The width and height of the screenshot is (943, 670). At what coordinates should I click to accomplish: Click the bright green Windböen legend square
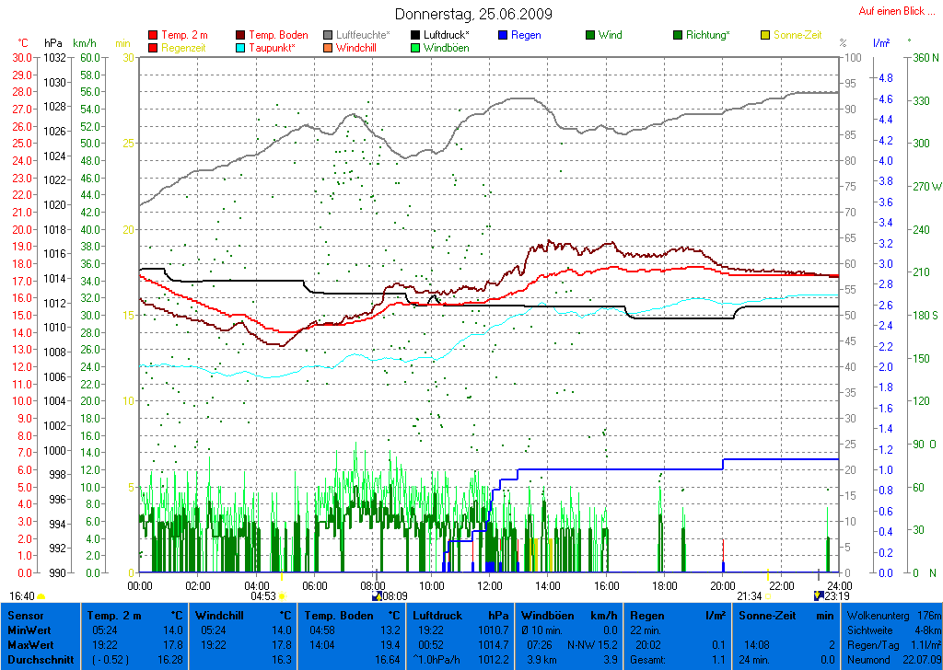pyautogui.click(x=416, y=48)
